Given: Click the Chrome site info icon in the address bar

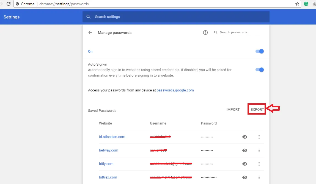Looking at the screenshot, I should pyautogui.click(x=17, y=4).
